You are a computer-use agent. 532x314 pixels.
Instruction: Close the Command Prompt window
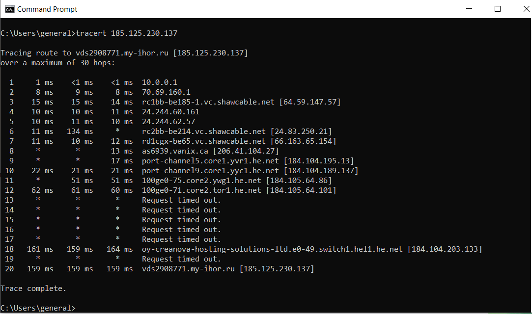pos(520,9)
